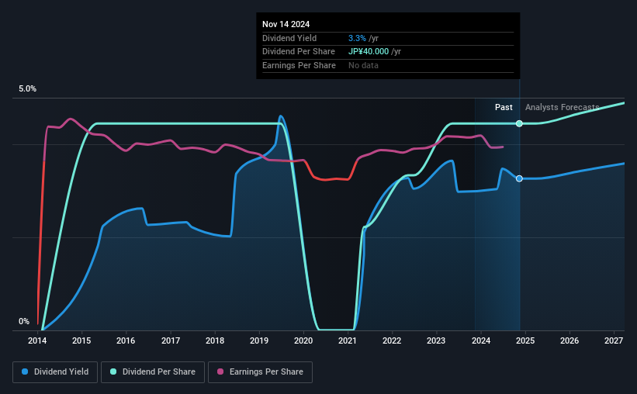Select the blue data point marker on Dividend Yield line
The width and height of the screenshot is (637, 394).
[x=519, y=178]
